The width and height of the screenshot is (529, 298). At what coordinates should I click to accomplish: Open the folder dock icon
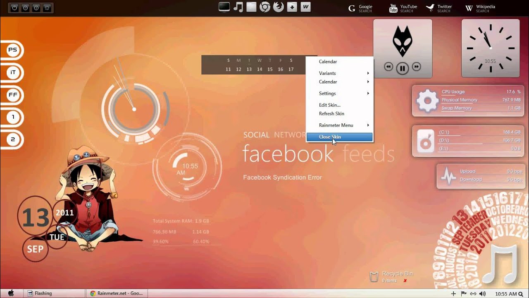tap(251, 7)
